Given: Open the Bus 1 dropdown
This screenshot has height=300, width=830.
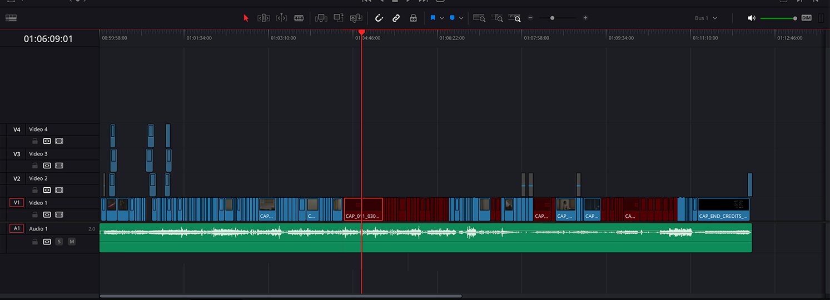Looking at the screenshot, I should click(x=706, y=18).
